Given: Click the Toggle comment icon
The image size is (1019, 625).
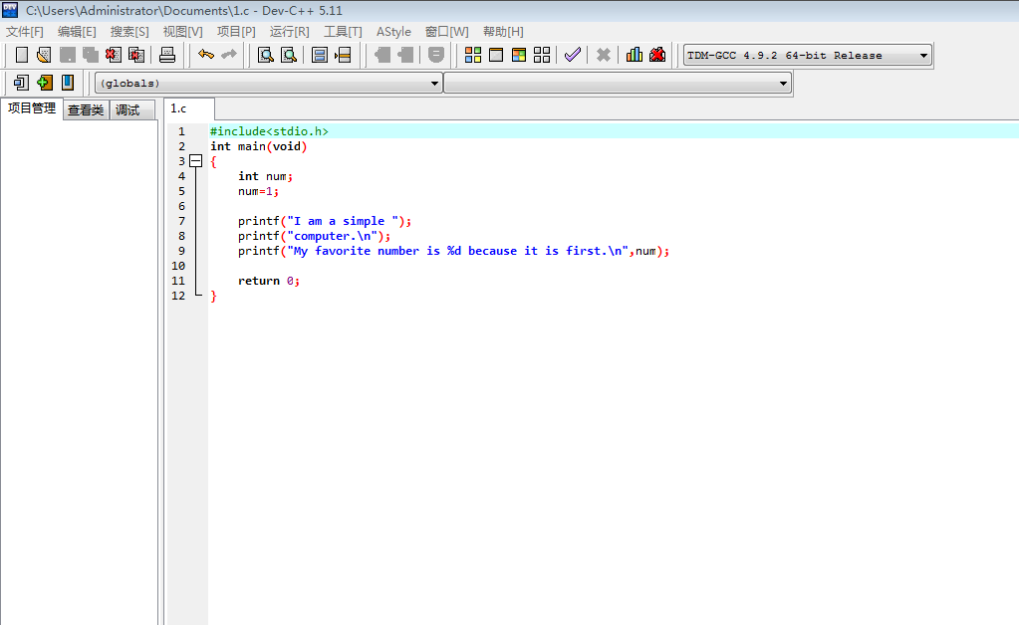Looking at the screenshot, I should point(436,55).
